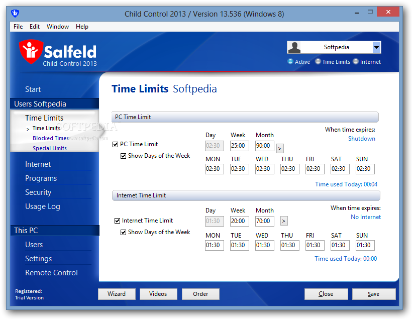Select the Active radio button
The width and height of the screenshot is (413, 320).
290,62
